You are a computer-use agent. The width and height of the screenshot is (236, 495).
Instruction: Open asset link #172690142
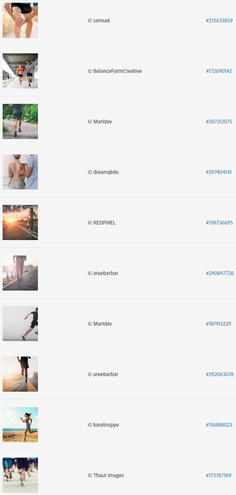(x=219, y=71)
